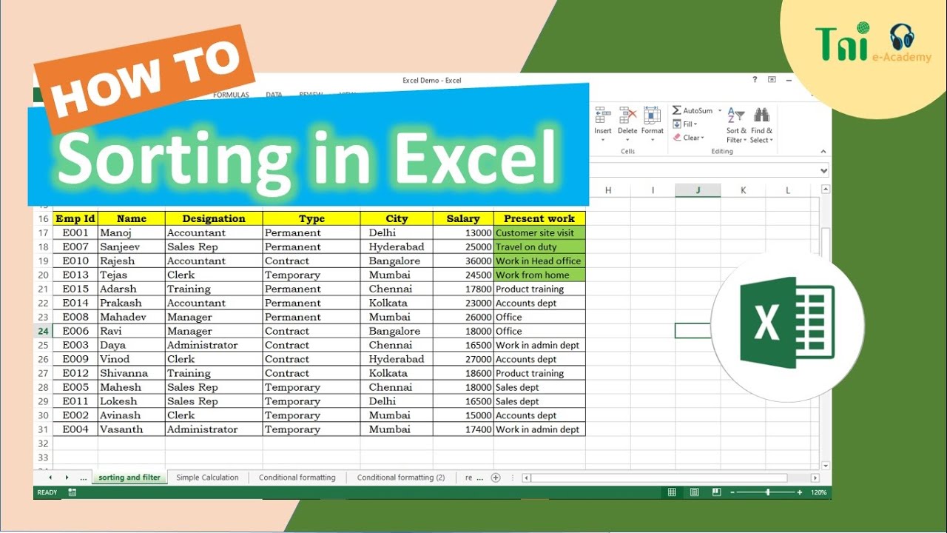Select cell containing Manoj
The width and height of the screenshot is (947, 533).
[132, 232]
